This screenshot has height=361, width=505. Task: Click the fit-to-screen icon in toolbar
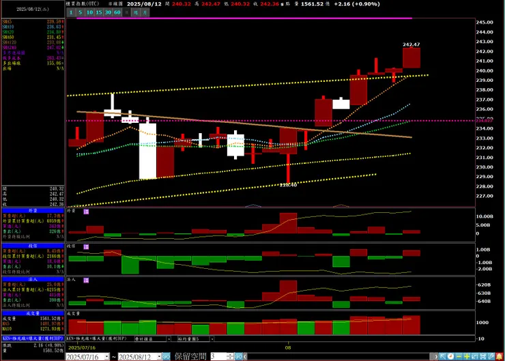482,356
